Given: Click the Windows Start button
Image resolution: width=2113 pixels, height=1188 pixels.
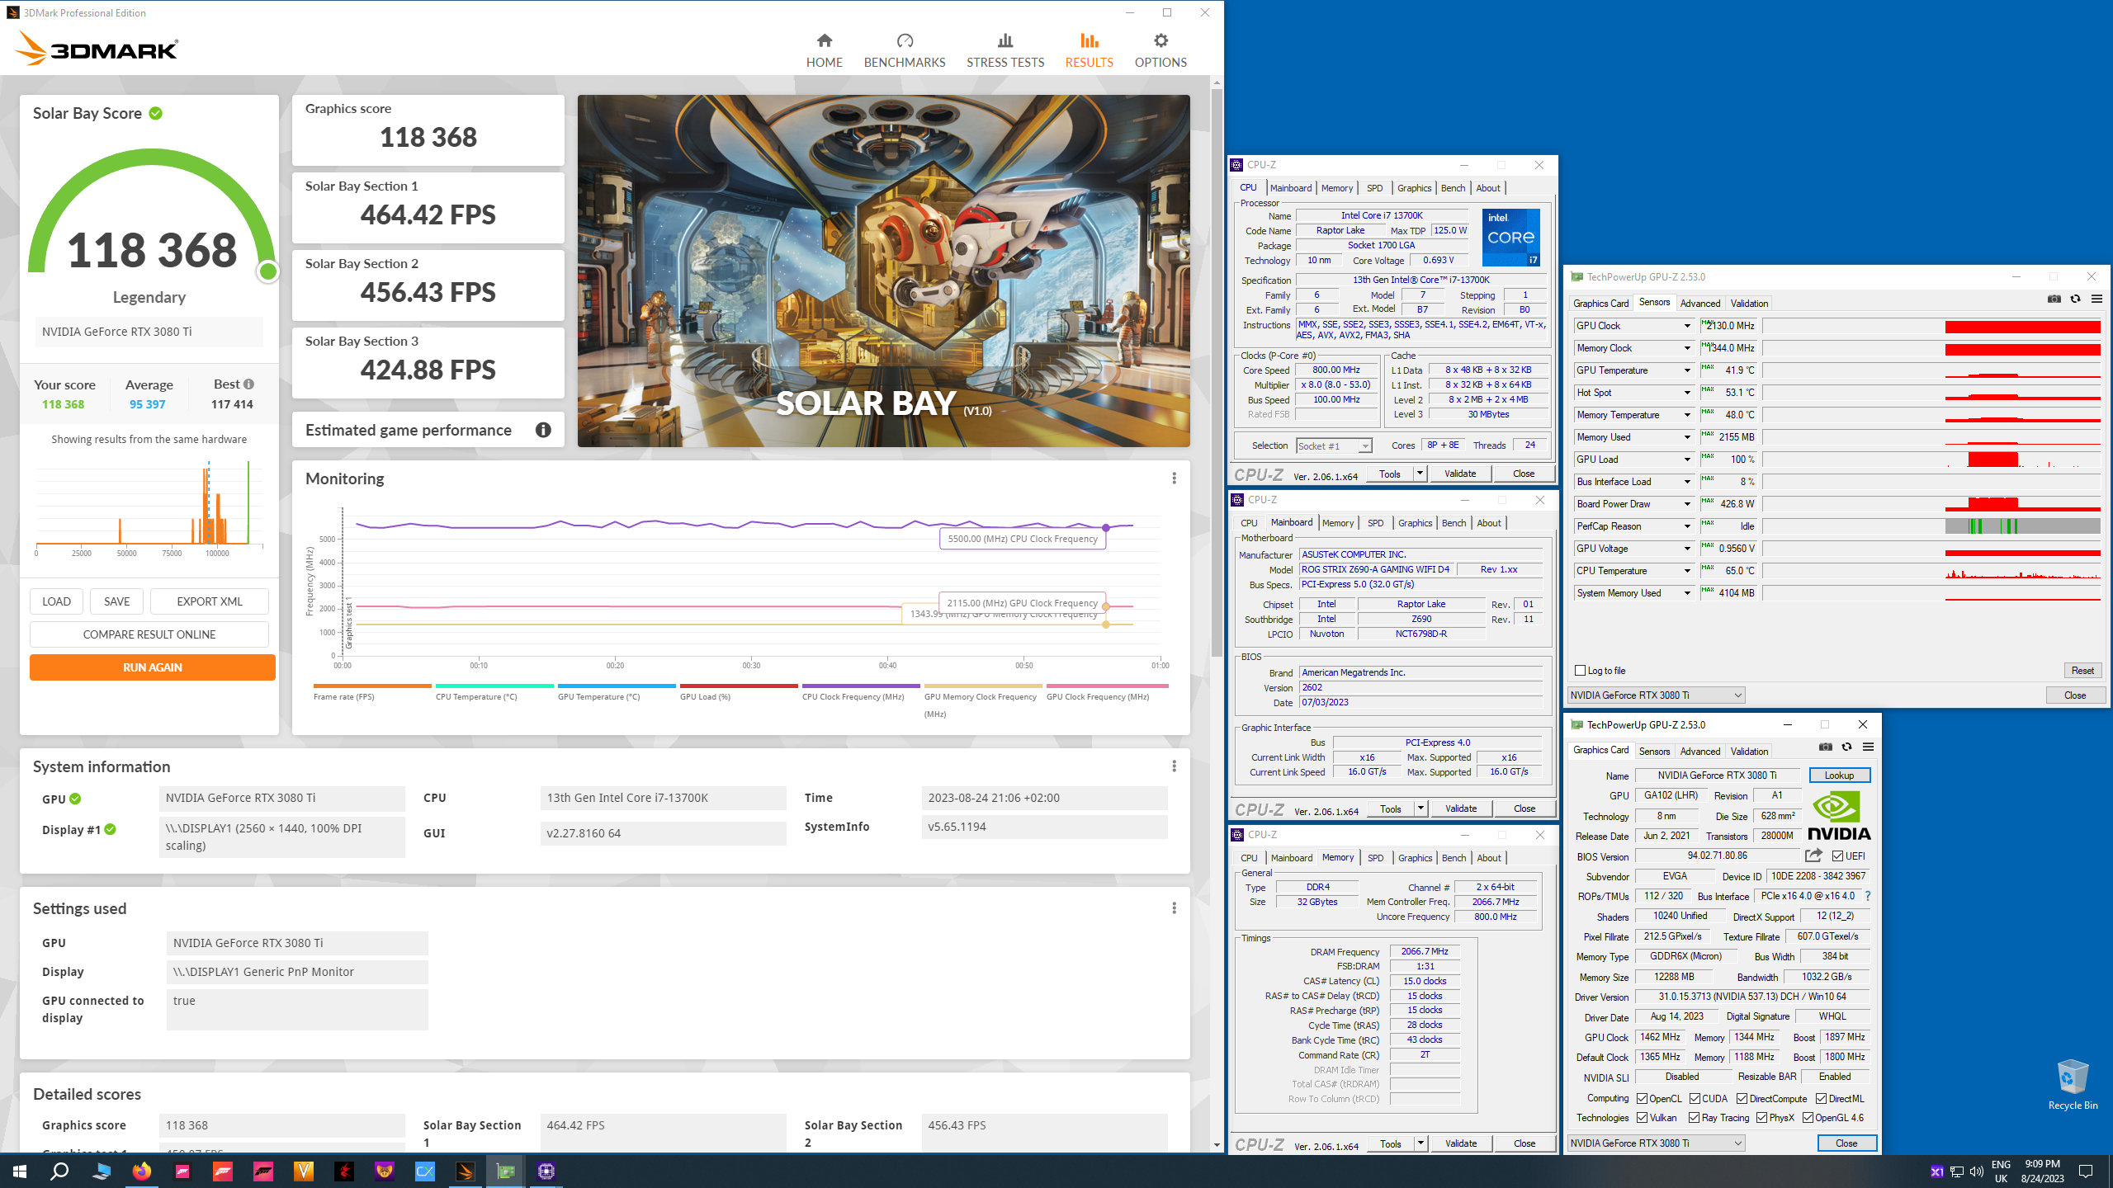Looking at the screenshot, I should (x=20, y=1171).
